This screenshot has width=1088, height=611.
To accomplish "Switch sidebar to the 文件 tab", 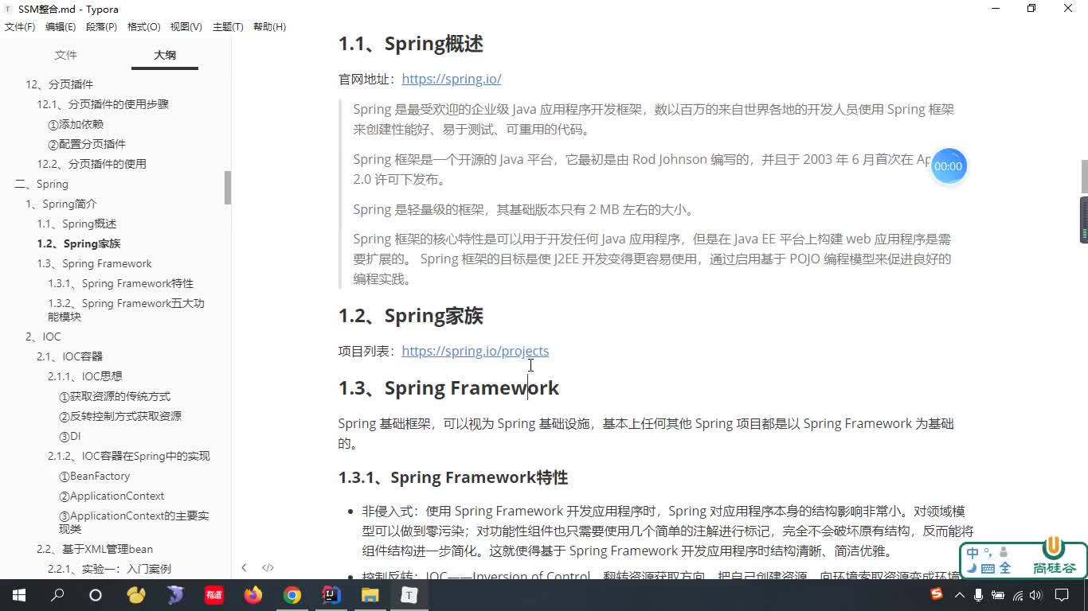I will (x=65, y=55).
